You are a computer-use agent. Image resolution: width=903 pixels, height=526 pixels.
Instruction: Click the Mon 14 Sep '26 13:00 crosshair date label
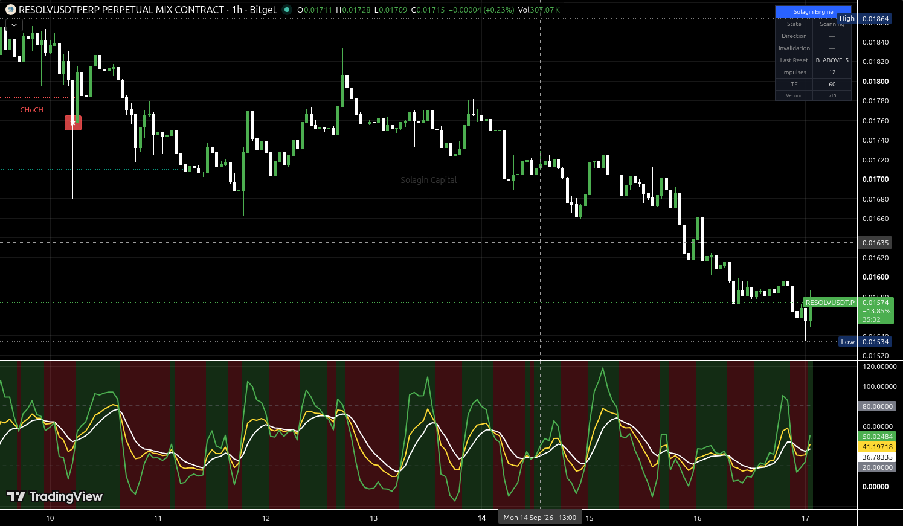(x=540, y=518)
